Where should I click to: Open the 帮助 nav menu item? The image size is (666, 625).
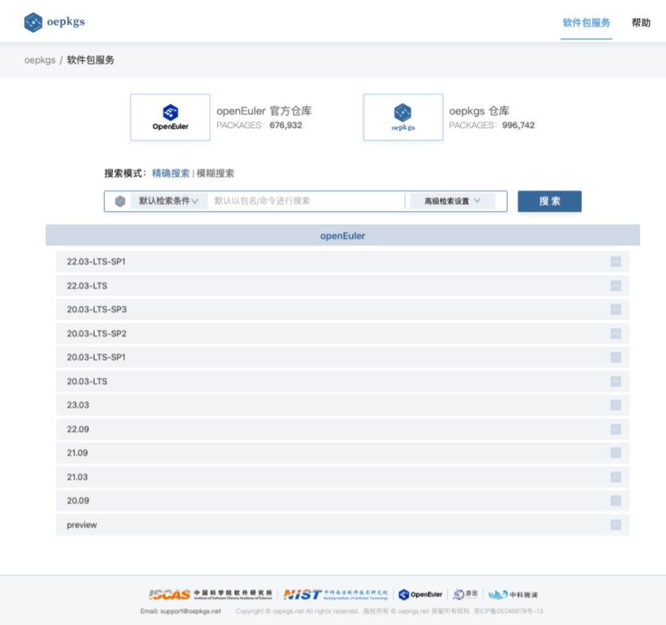pyautogui.click(x=641, y=23)
